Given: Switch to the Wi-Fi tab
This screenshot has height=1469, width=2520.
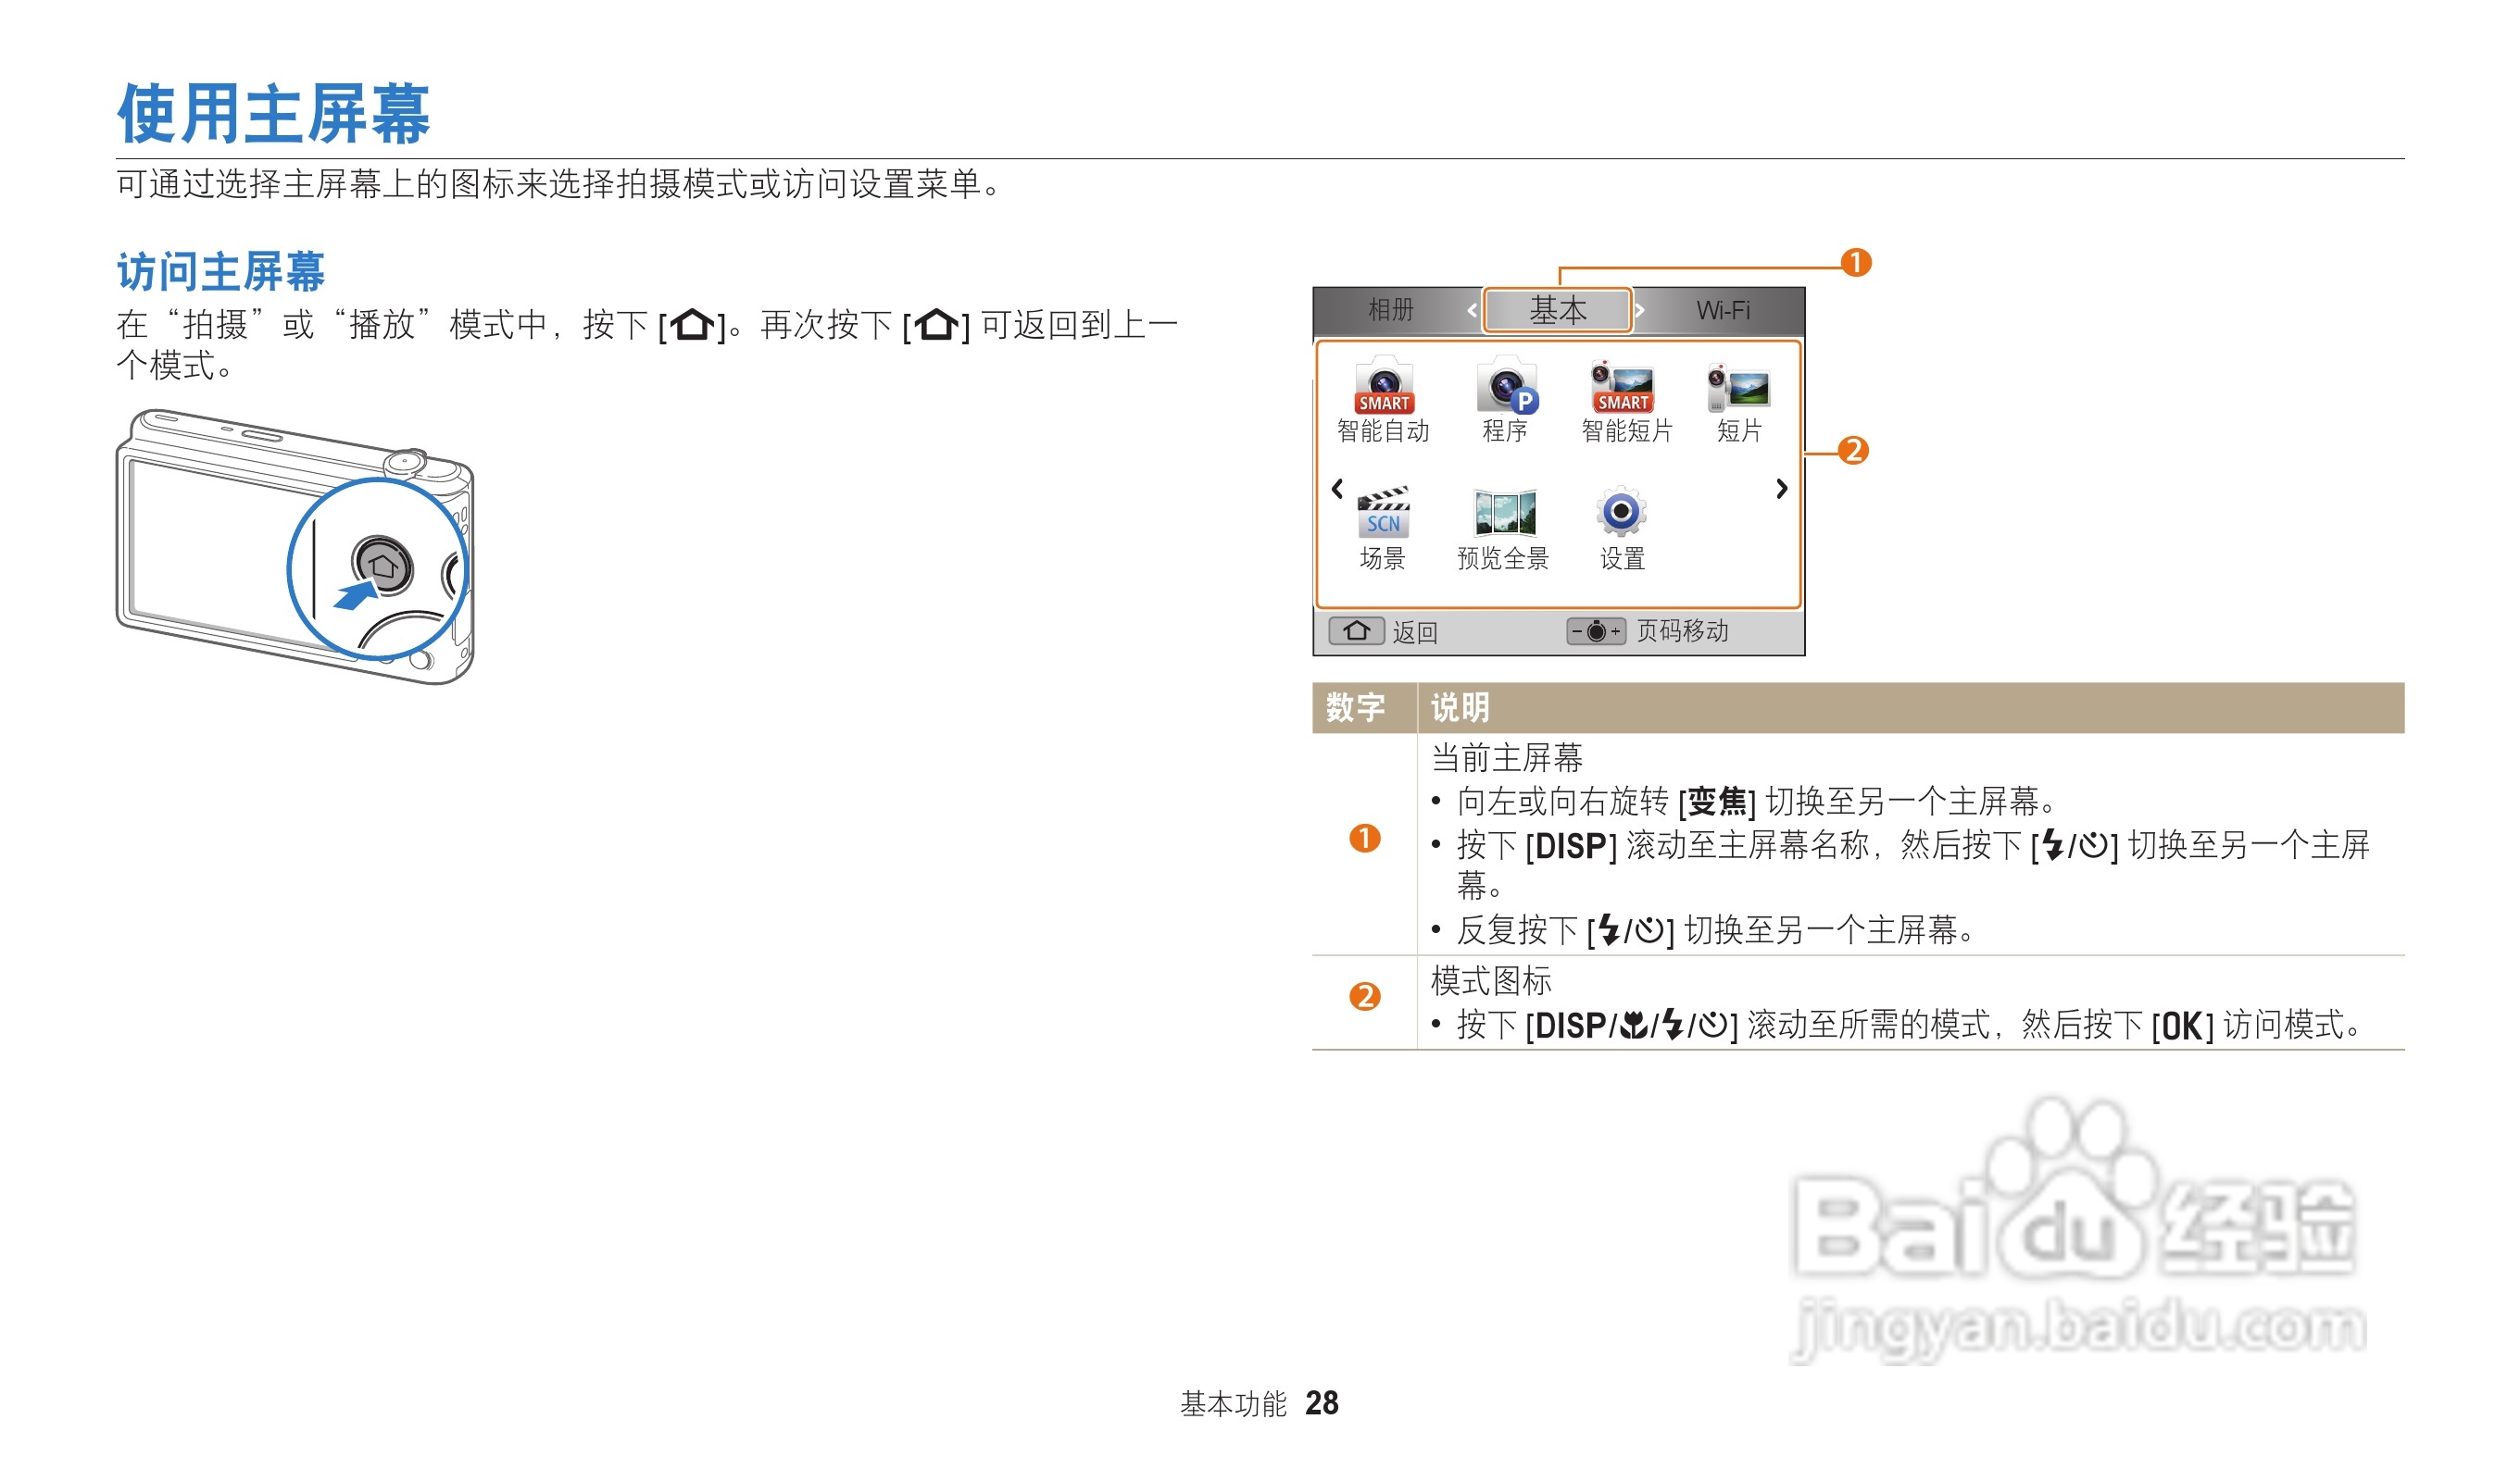Looking at the screenshot, I should coord(1723,311).
